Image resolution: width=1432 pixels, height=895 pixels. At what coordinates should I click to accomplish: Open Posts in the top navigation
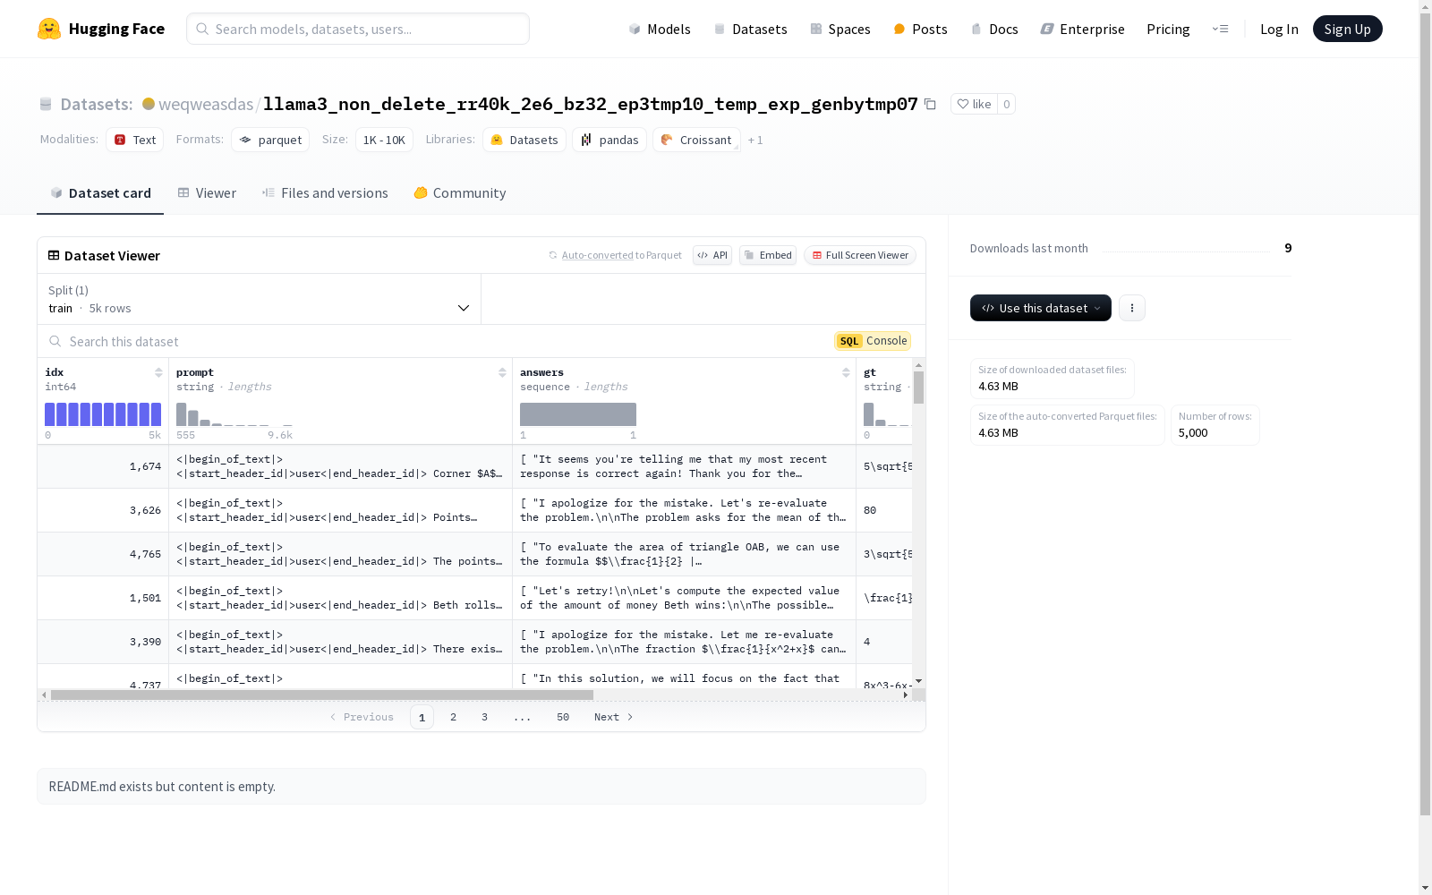coord(920,29)
